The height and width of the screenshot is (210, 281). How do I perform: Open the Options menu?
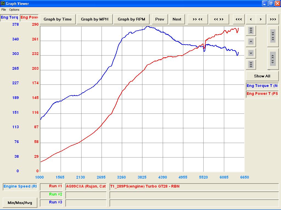click(14, 10)
